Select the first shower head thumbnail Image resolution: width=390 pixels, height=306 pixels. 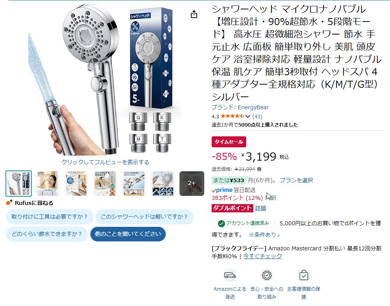[x=18, y=183]
